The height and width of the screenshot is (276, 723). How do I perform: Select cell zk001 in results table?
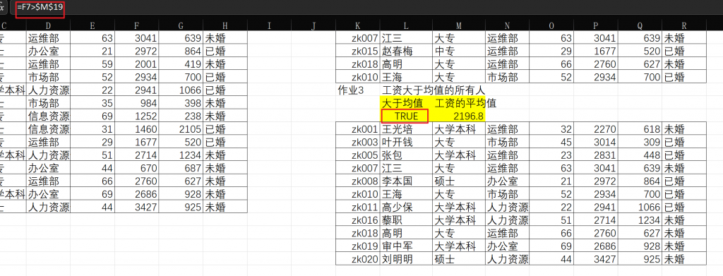click(358, 129)
